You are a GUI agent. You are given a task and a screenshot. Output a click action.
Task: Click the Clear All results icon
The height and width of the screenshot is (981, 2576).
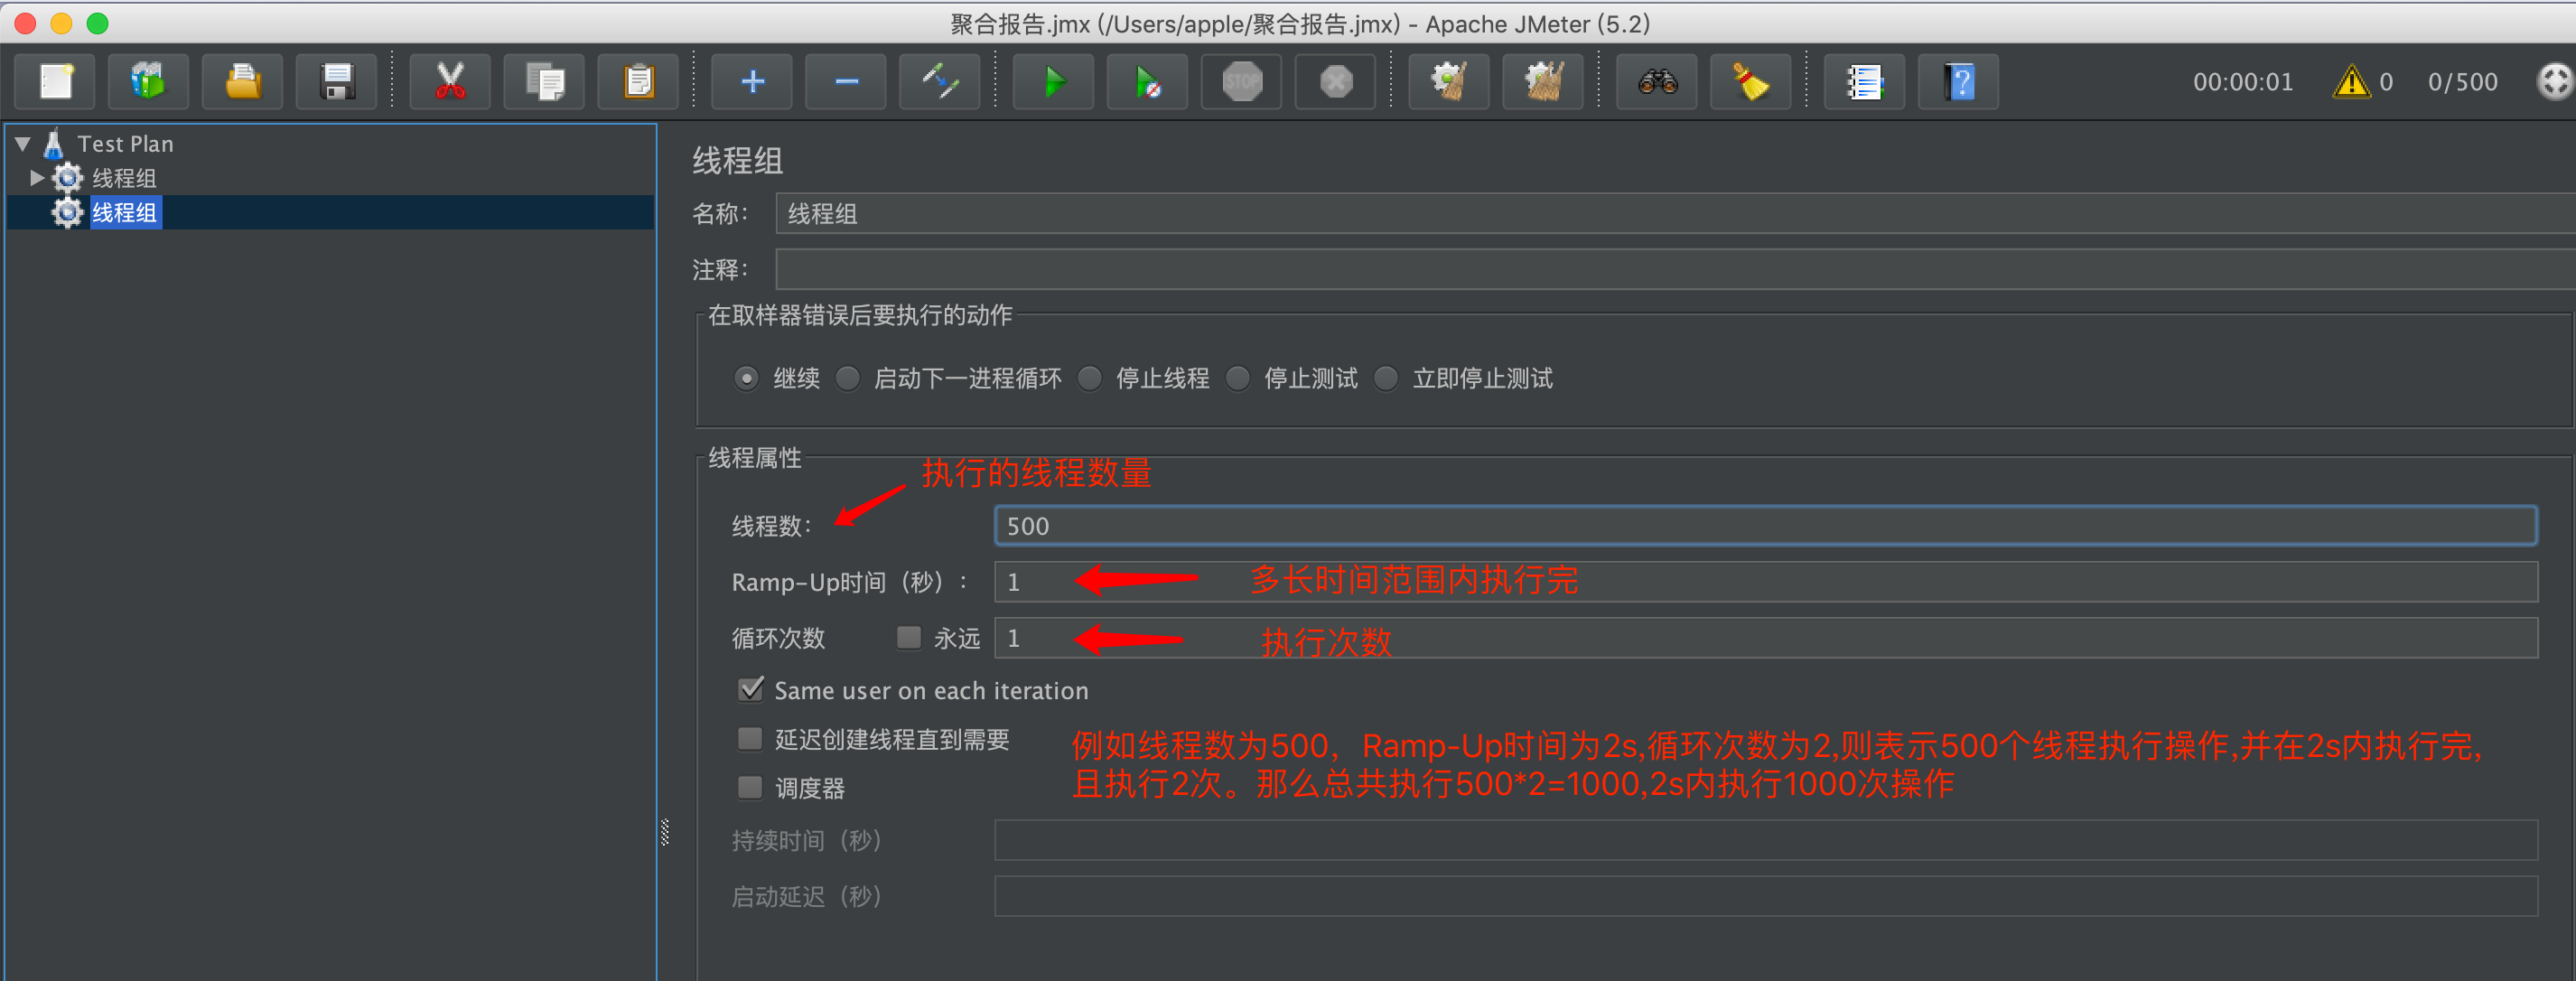pos(1542,82)
